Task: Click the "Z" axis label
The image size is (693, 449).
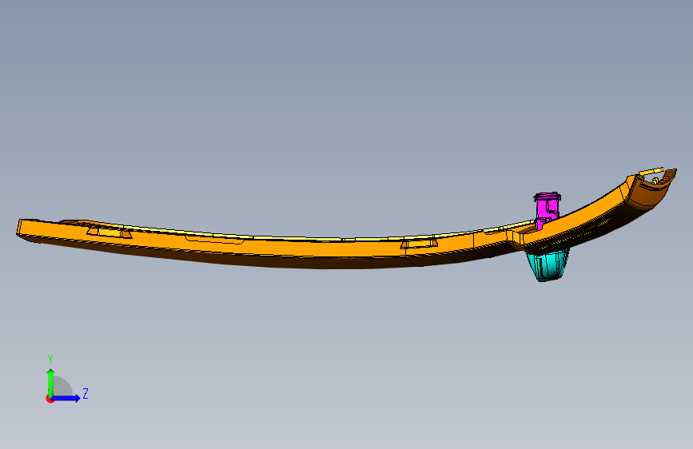Action: pos(86,393)
